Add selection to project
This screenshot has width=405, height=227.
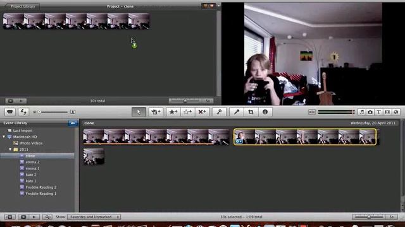[156, 112]
